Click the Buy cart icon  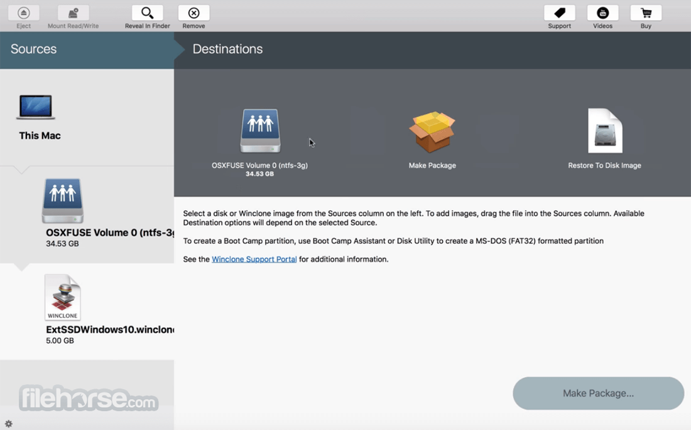(x=646, y=13)
